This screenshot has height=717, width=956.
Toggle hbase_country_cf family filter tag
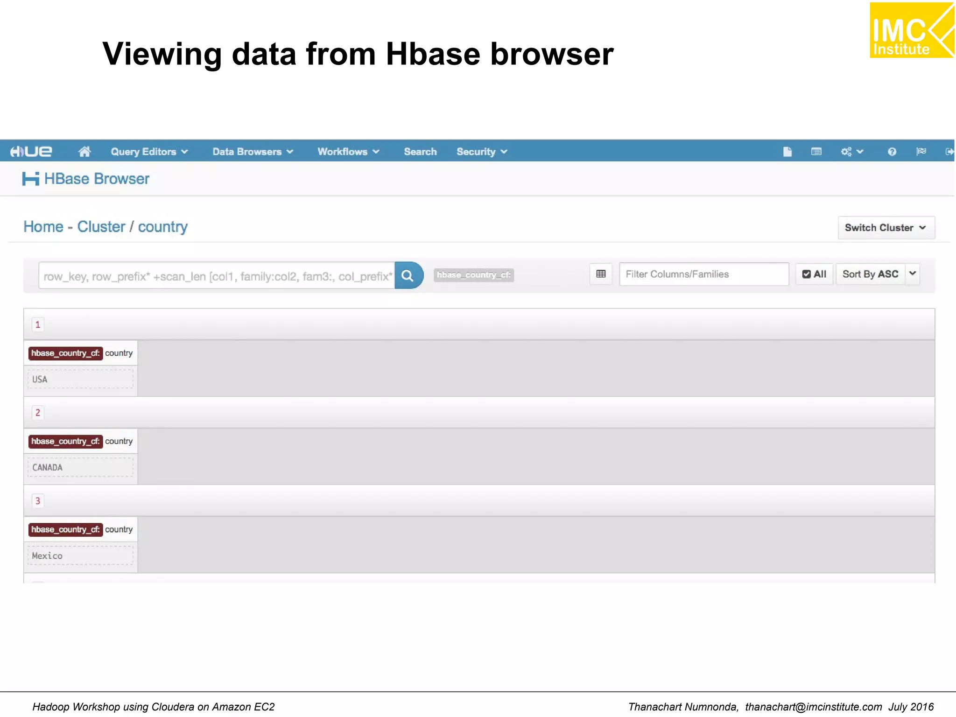pyautogui.click(x=473, y=275)
